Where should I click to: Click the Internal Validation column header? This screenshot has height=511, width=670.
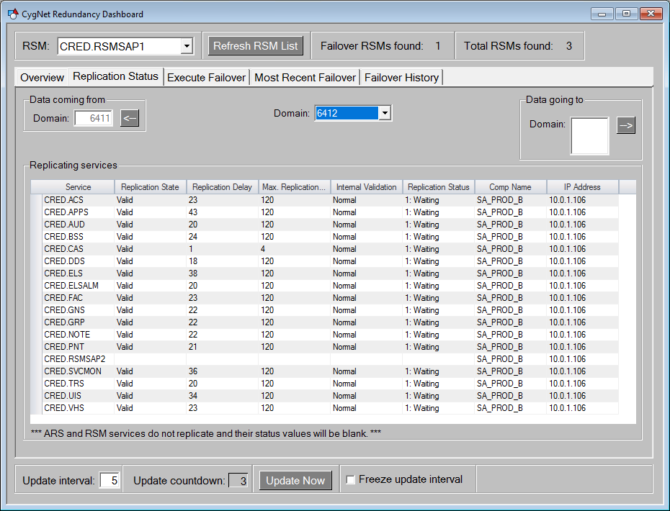pos(366,187)
